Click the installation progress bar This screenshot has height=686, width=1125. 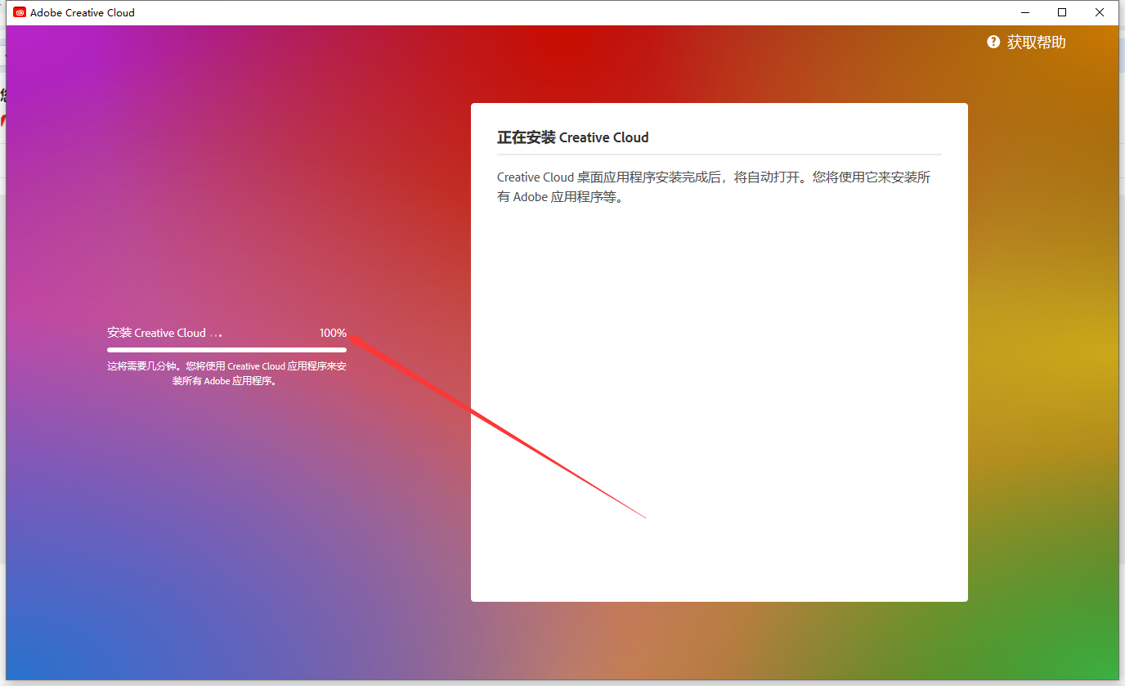click(x=226, y=350)
